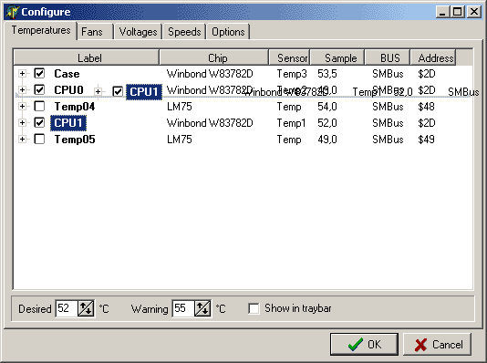The image size is (487, 363).
Task: Open the Voltages tab
Action: point(138,32)
